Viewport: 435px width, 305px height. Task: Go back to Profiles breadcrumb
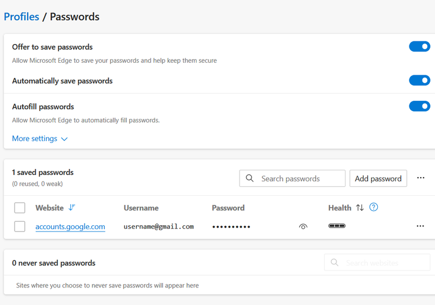coord(22,16)
